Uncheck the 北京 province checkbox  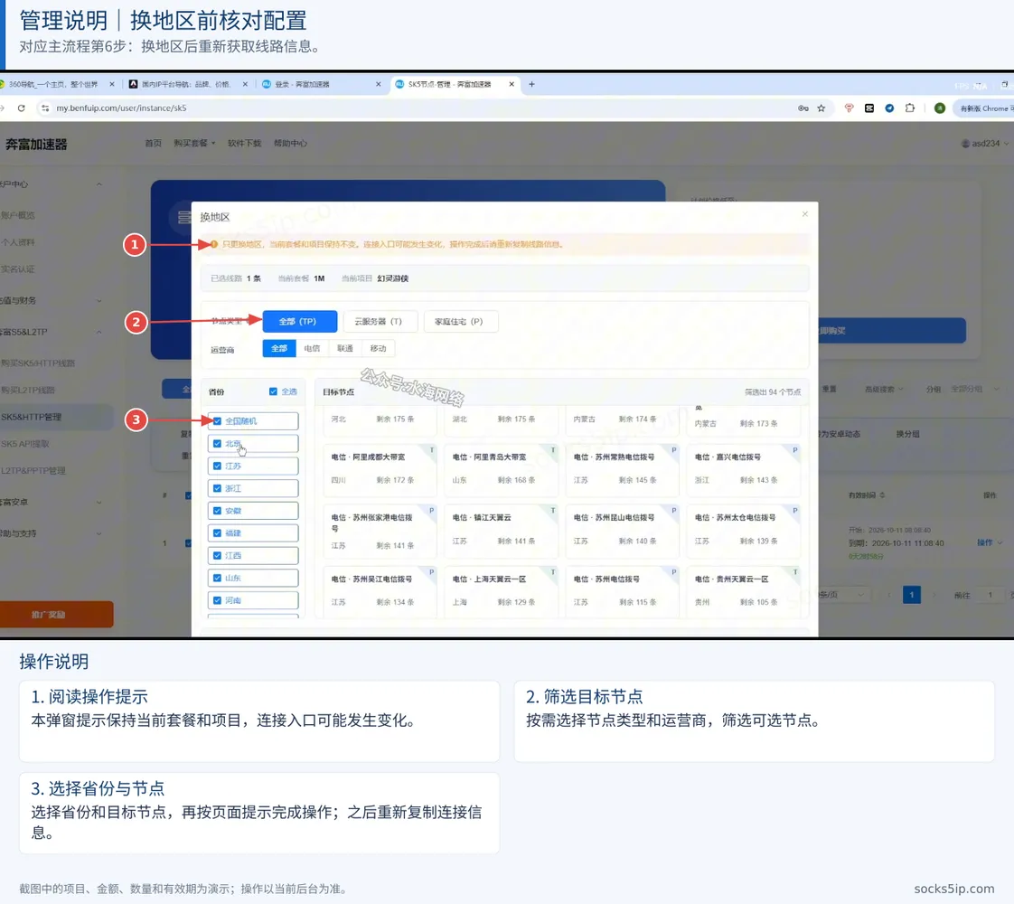217,444
